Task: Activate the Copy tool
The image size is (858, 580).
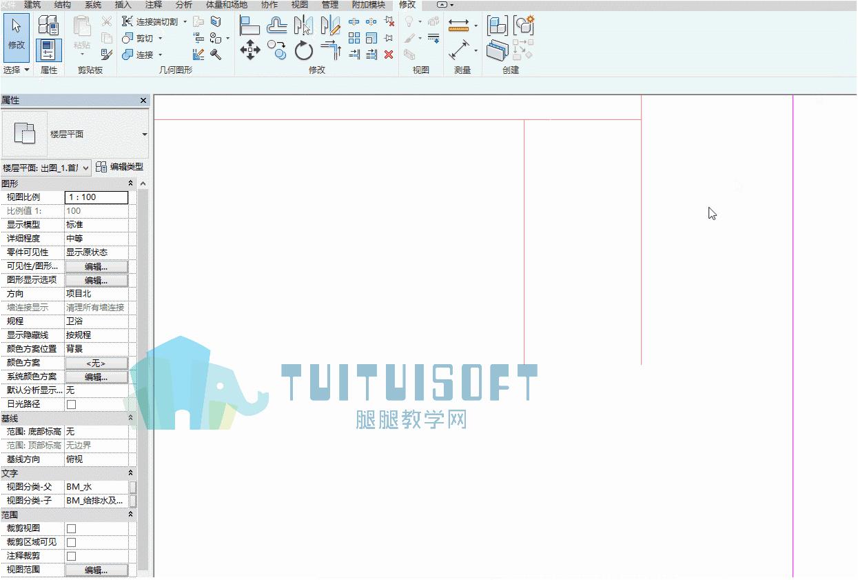Action: click(x=277, y=50)
